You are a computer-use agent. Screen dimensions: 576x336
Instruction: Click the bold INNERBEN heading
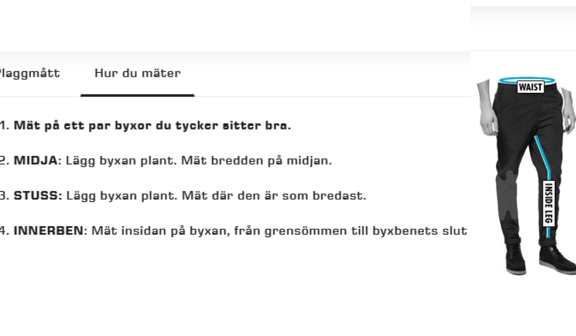[49, 231]
